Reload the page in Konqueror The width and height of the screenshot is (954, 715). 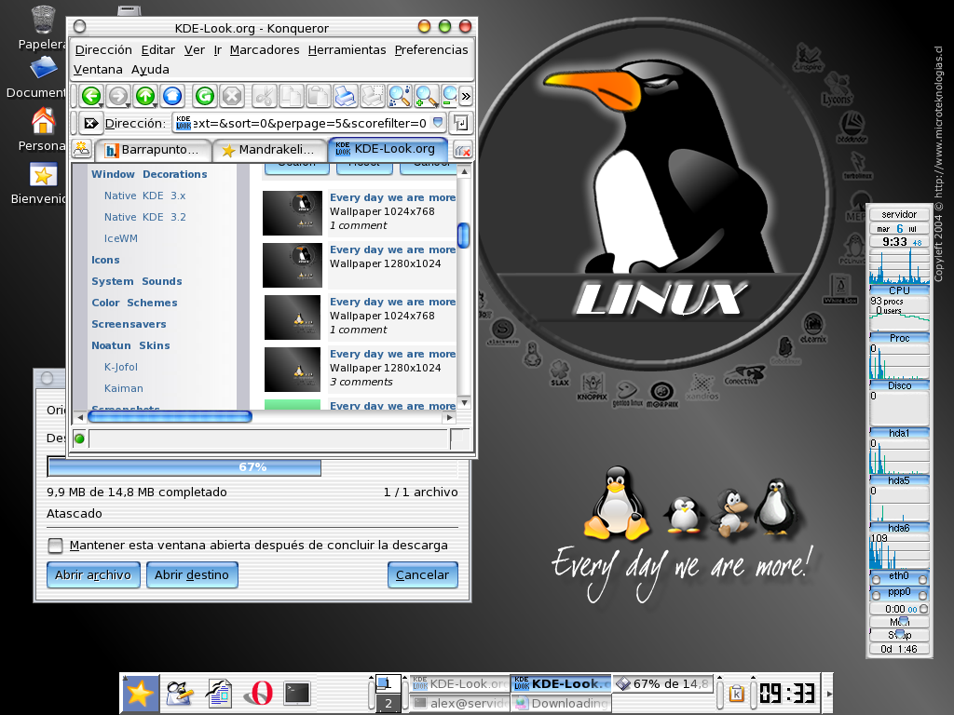click(205, 96)
